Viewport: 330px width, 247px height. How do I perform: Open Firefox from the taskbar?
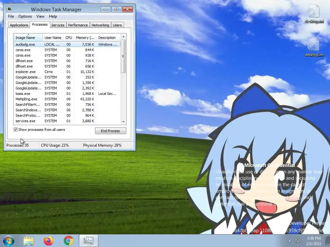tap(49, 241)
